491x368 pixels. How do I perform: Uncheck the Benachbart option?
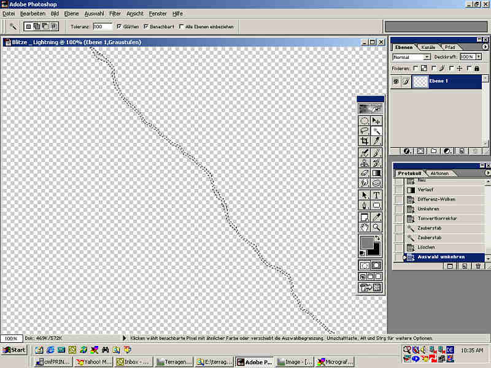click(145, 27)
